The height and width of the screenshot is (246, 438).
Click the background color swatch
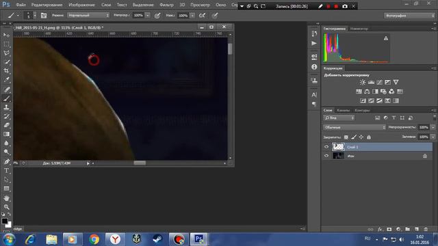tap(9, 225)
